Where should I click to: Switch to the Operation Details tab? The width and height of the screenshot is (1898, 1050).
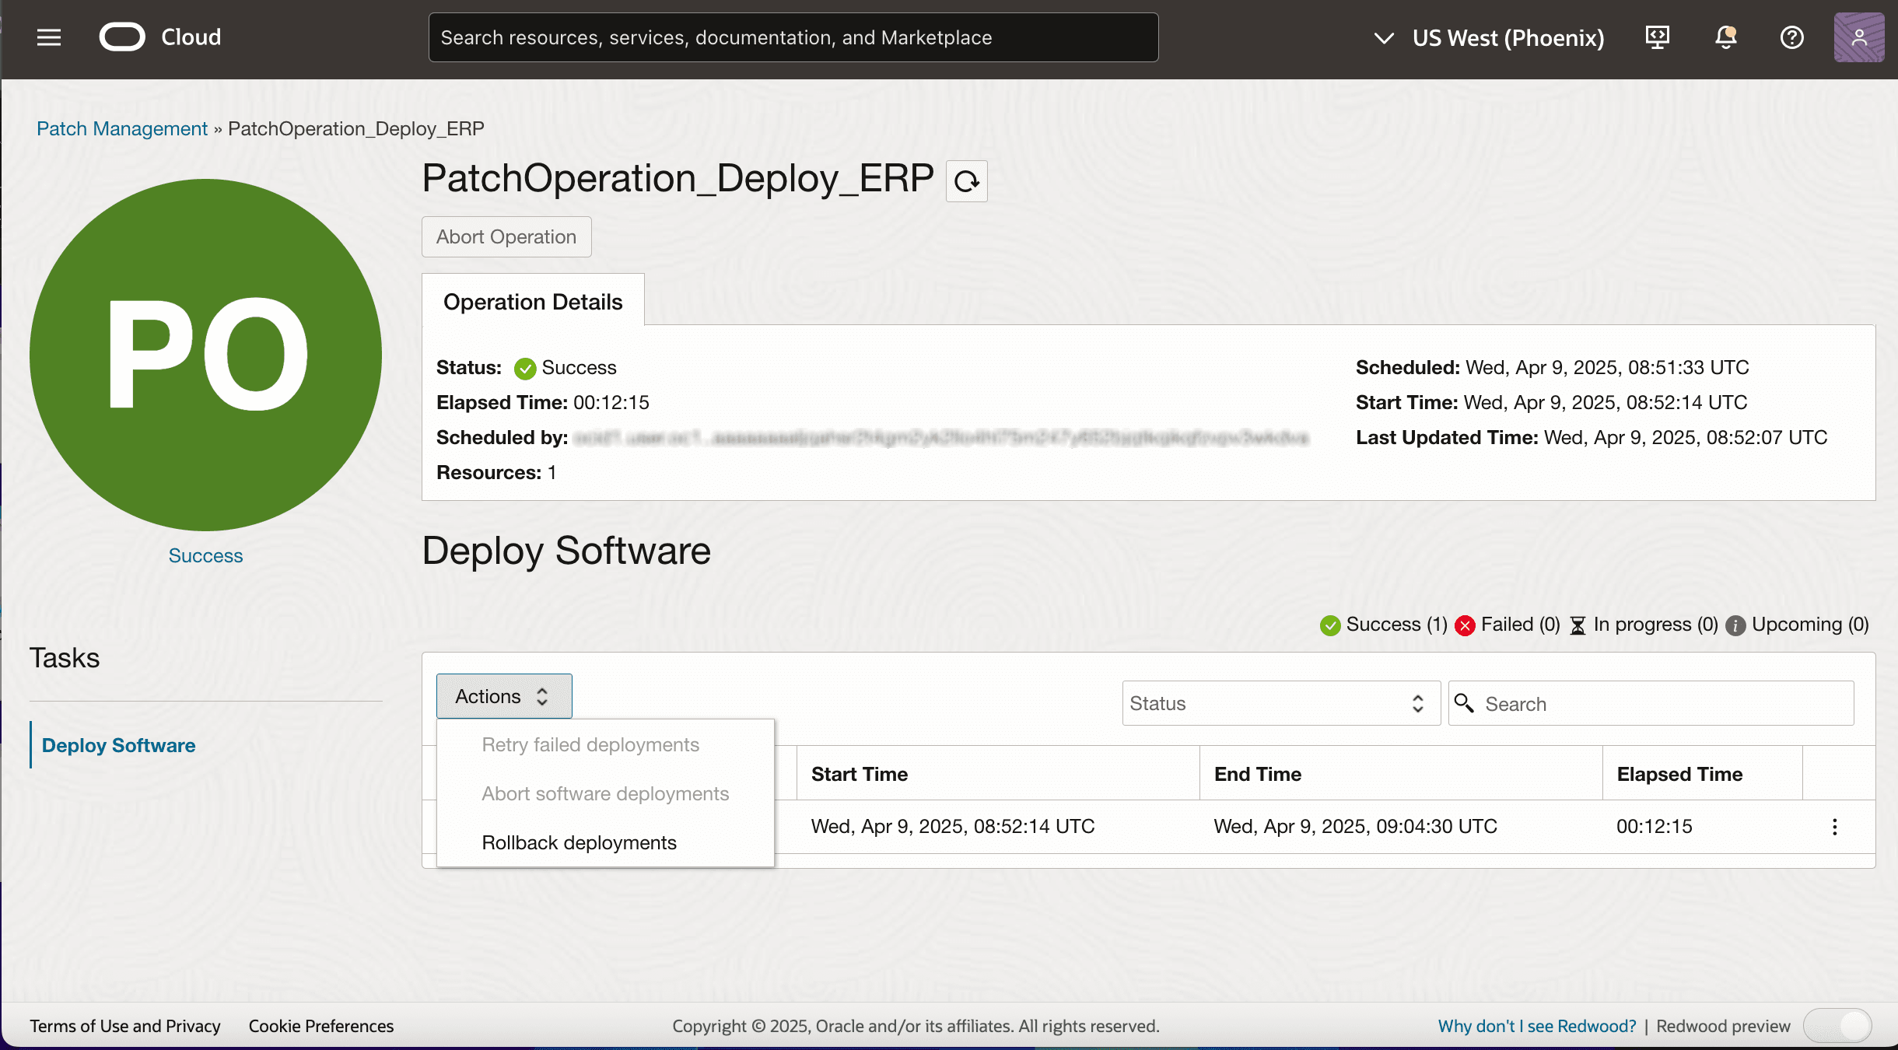[x=532, y=302]
